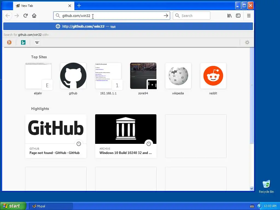Click the on-screen keyboard tray icon
280x210 pixels.
252,206
